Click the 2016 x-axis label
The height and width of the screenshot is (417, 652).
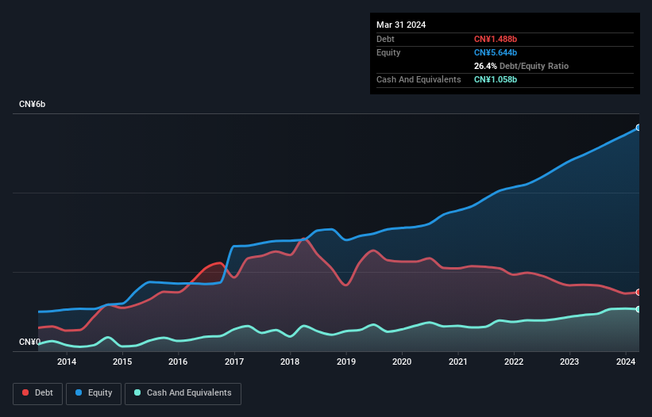[x=178, y=362]
